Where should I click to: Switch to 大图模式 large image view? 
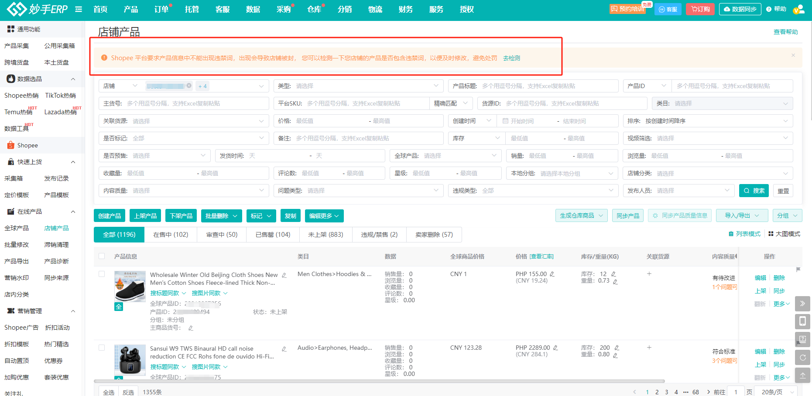[x=784, y=234]
